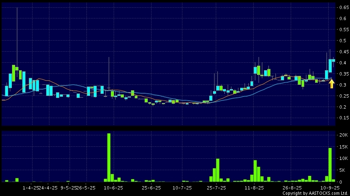This screenshot has width=350, height=196.
Task: Click the 0.25 price axis label
Action: [x=344, y=96]
